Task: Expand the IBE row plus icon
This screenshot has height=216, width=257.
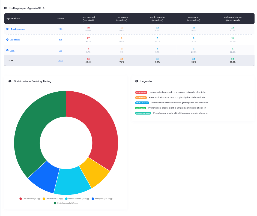Action: click(7, 50)
